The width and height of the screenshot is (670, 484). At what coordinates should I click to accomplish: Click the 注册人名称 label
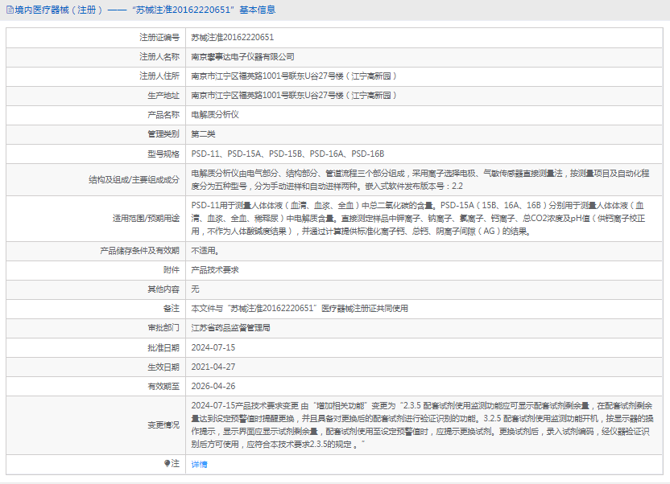159,57
